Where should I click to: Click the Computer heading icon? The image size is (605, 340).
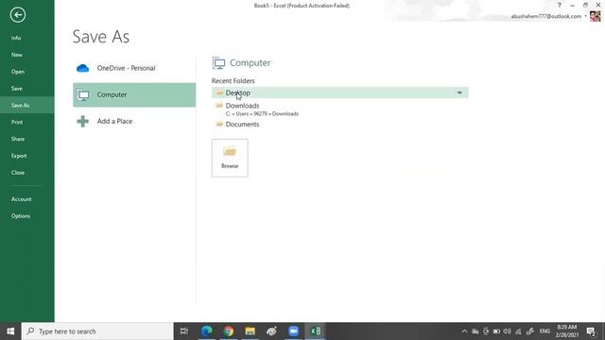218,63
